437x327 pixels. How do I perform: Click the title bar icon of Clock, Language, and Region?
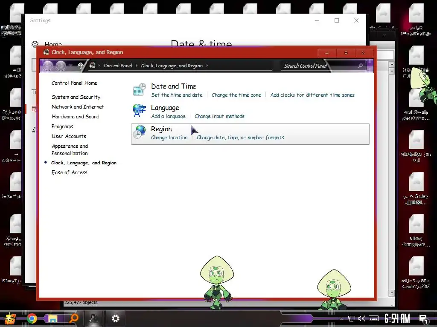pyautogui.click(x=46, y=52)
